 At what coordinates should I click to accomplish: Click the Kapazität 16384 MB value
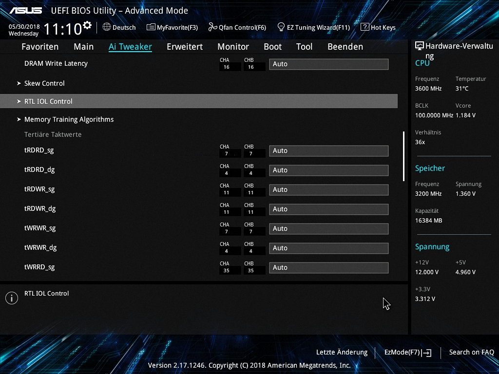pos(429,221)
